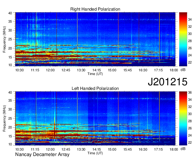Click the 10 MHz tick on Right Handed plot
The width and height of the screenshot is (195, 158).
[10, 65]
